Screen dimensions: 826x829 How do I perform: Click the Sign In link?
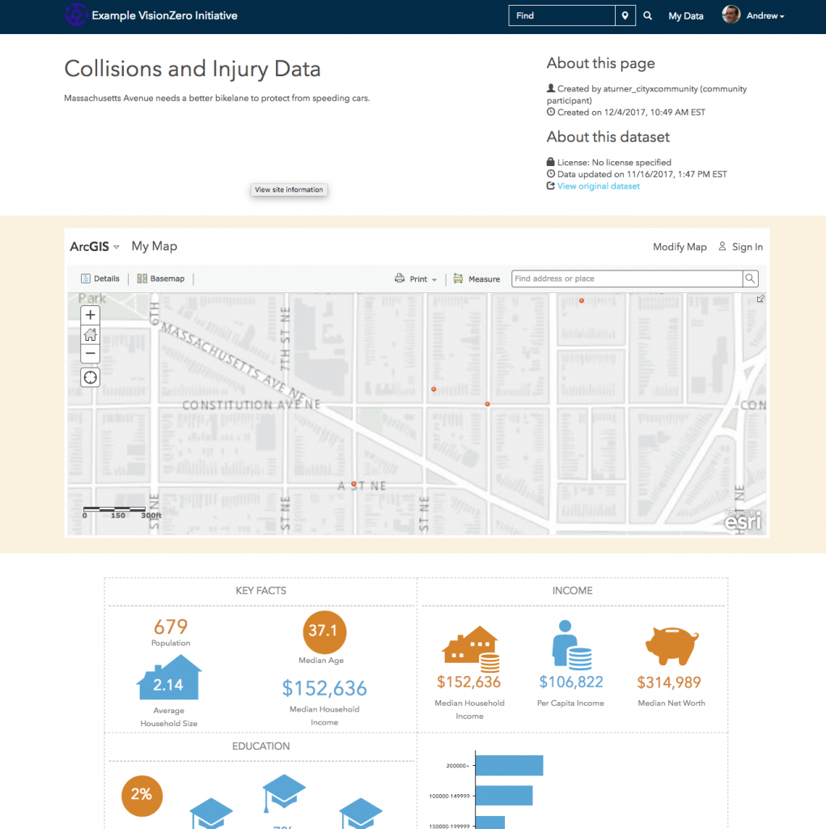748,247
